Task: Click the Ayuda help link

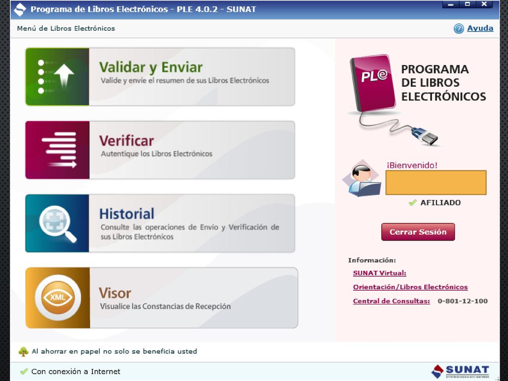Action: point(480,28)
